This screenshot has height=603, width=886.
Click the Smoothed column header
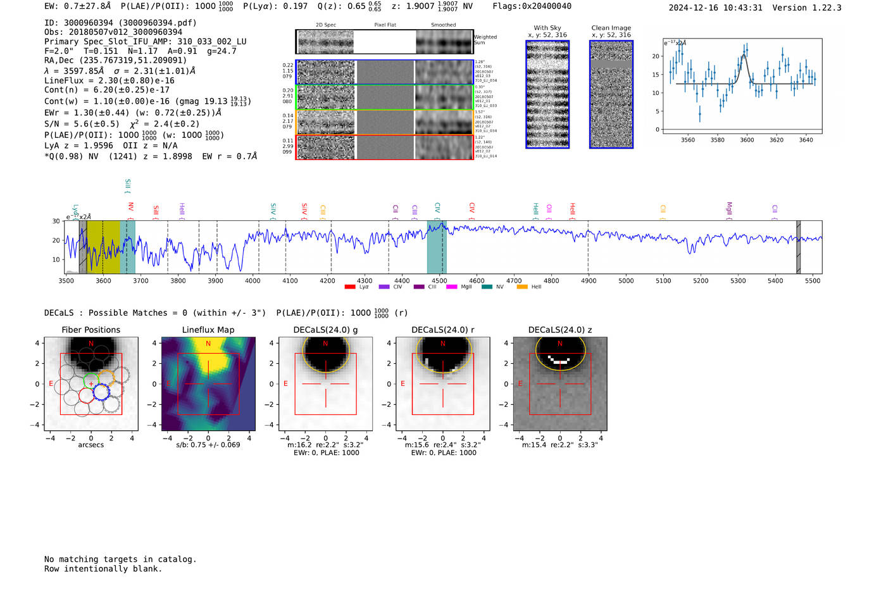coord(443,25)
